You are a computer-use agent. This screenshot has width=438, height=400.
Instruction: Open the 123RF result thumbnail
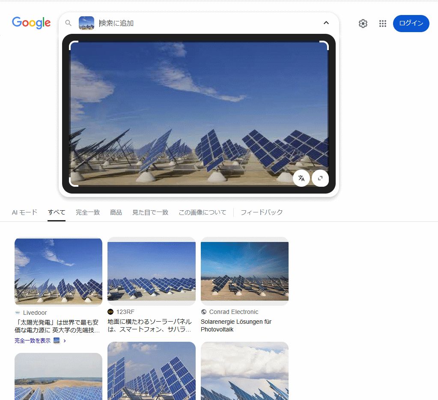(151, 272)
